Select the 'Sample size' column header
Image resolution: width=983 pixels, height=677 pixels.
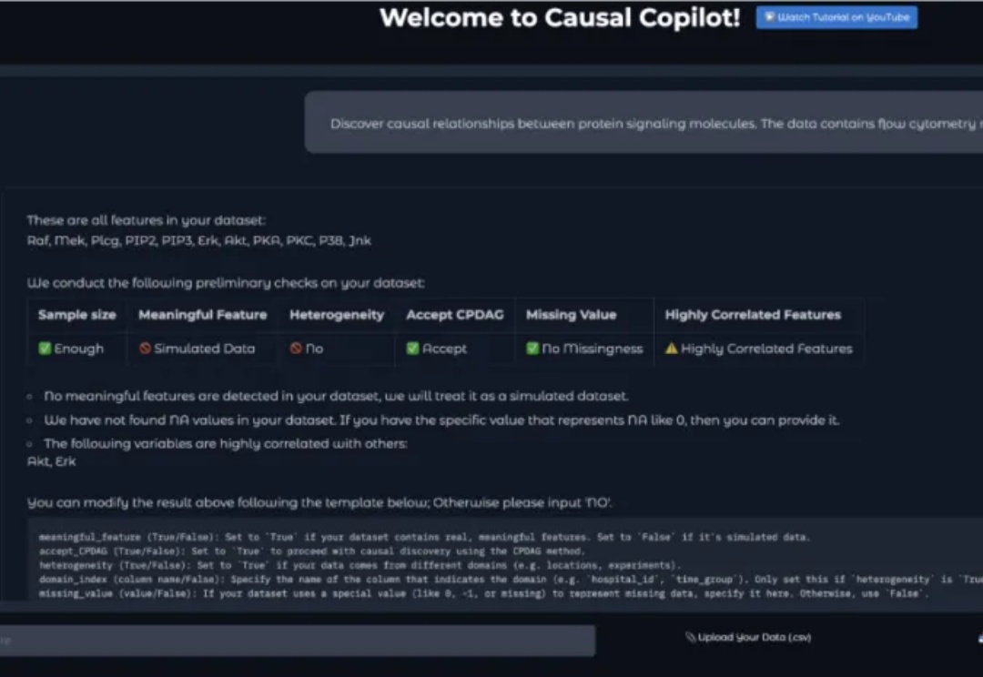point(77,315)
